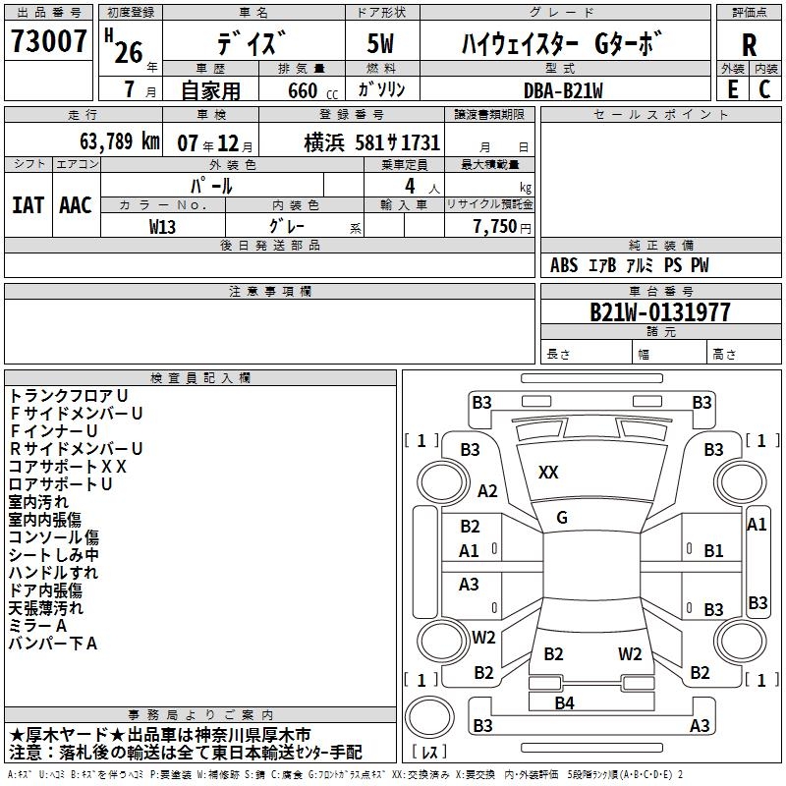Click displacement value 660 cc
Screen dimensions: 786x786
pos(312,90)
